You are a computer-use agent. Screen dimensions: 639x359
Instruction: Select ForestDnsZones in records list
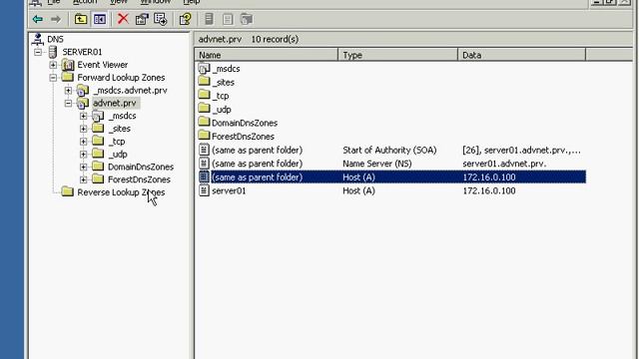(x=243, y=137)
